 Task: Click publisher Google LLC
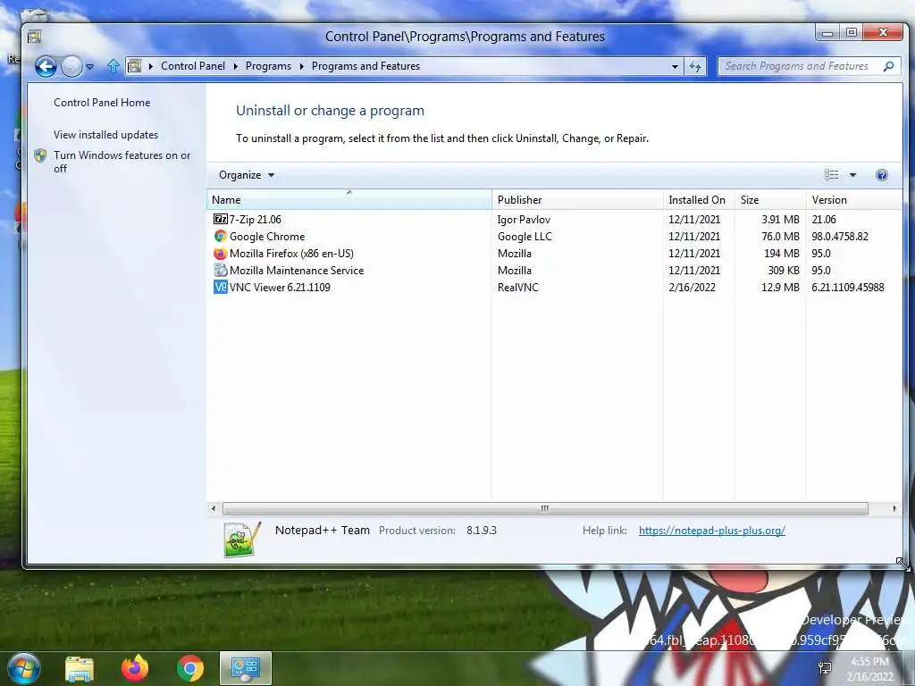525,236
